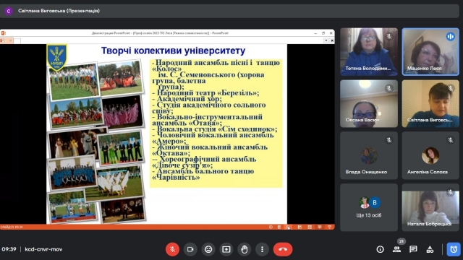
Task: Open the three-dot more options menu
Action: tap(262, 249)
